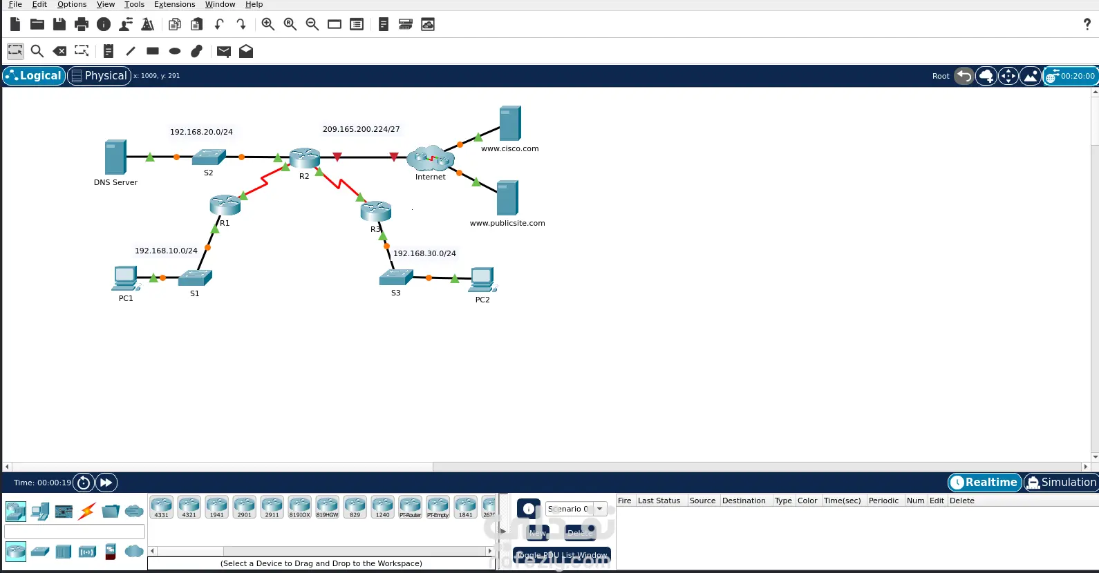1099x573 pixels.
Task: Click the device list scroll right arrow
Action: click(489, 551)
